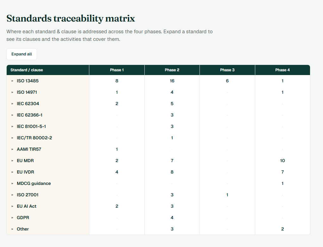Click EU IVDR Phase 1 value 4

point(117,172)
